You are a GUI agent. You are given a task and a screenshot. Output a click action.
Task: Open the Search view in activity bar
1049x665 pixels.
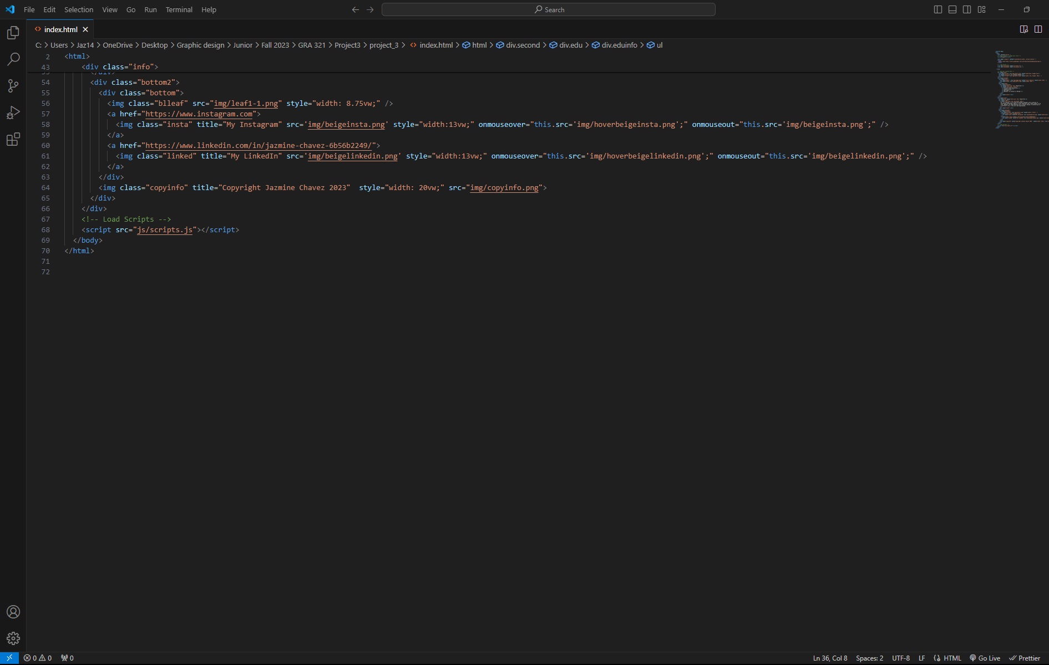click(13, 59)
